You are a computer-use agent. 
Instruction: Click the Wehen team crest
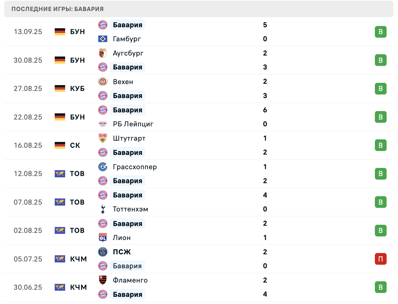click(103, 82)
